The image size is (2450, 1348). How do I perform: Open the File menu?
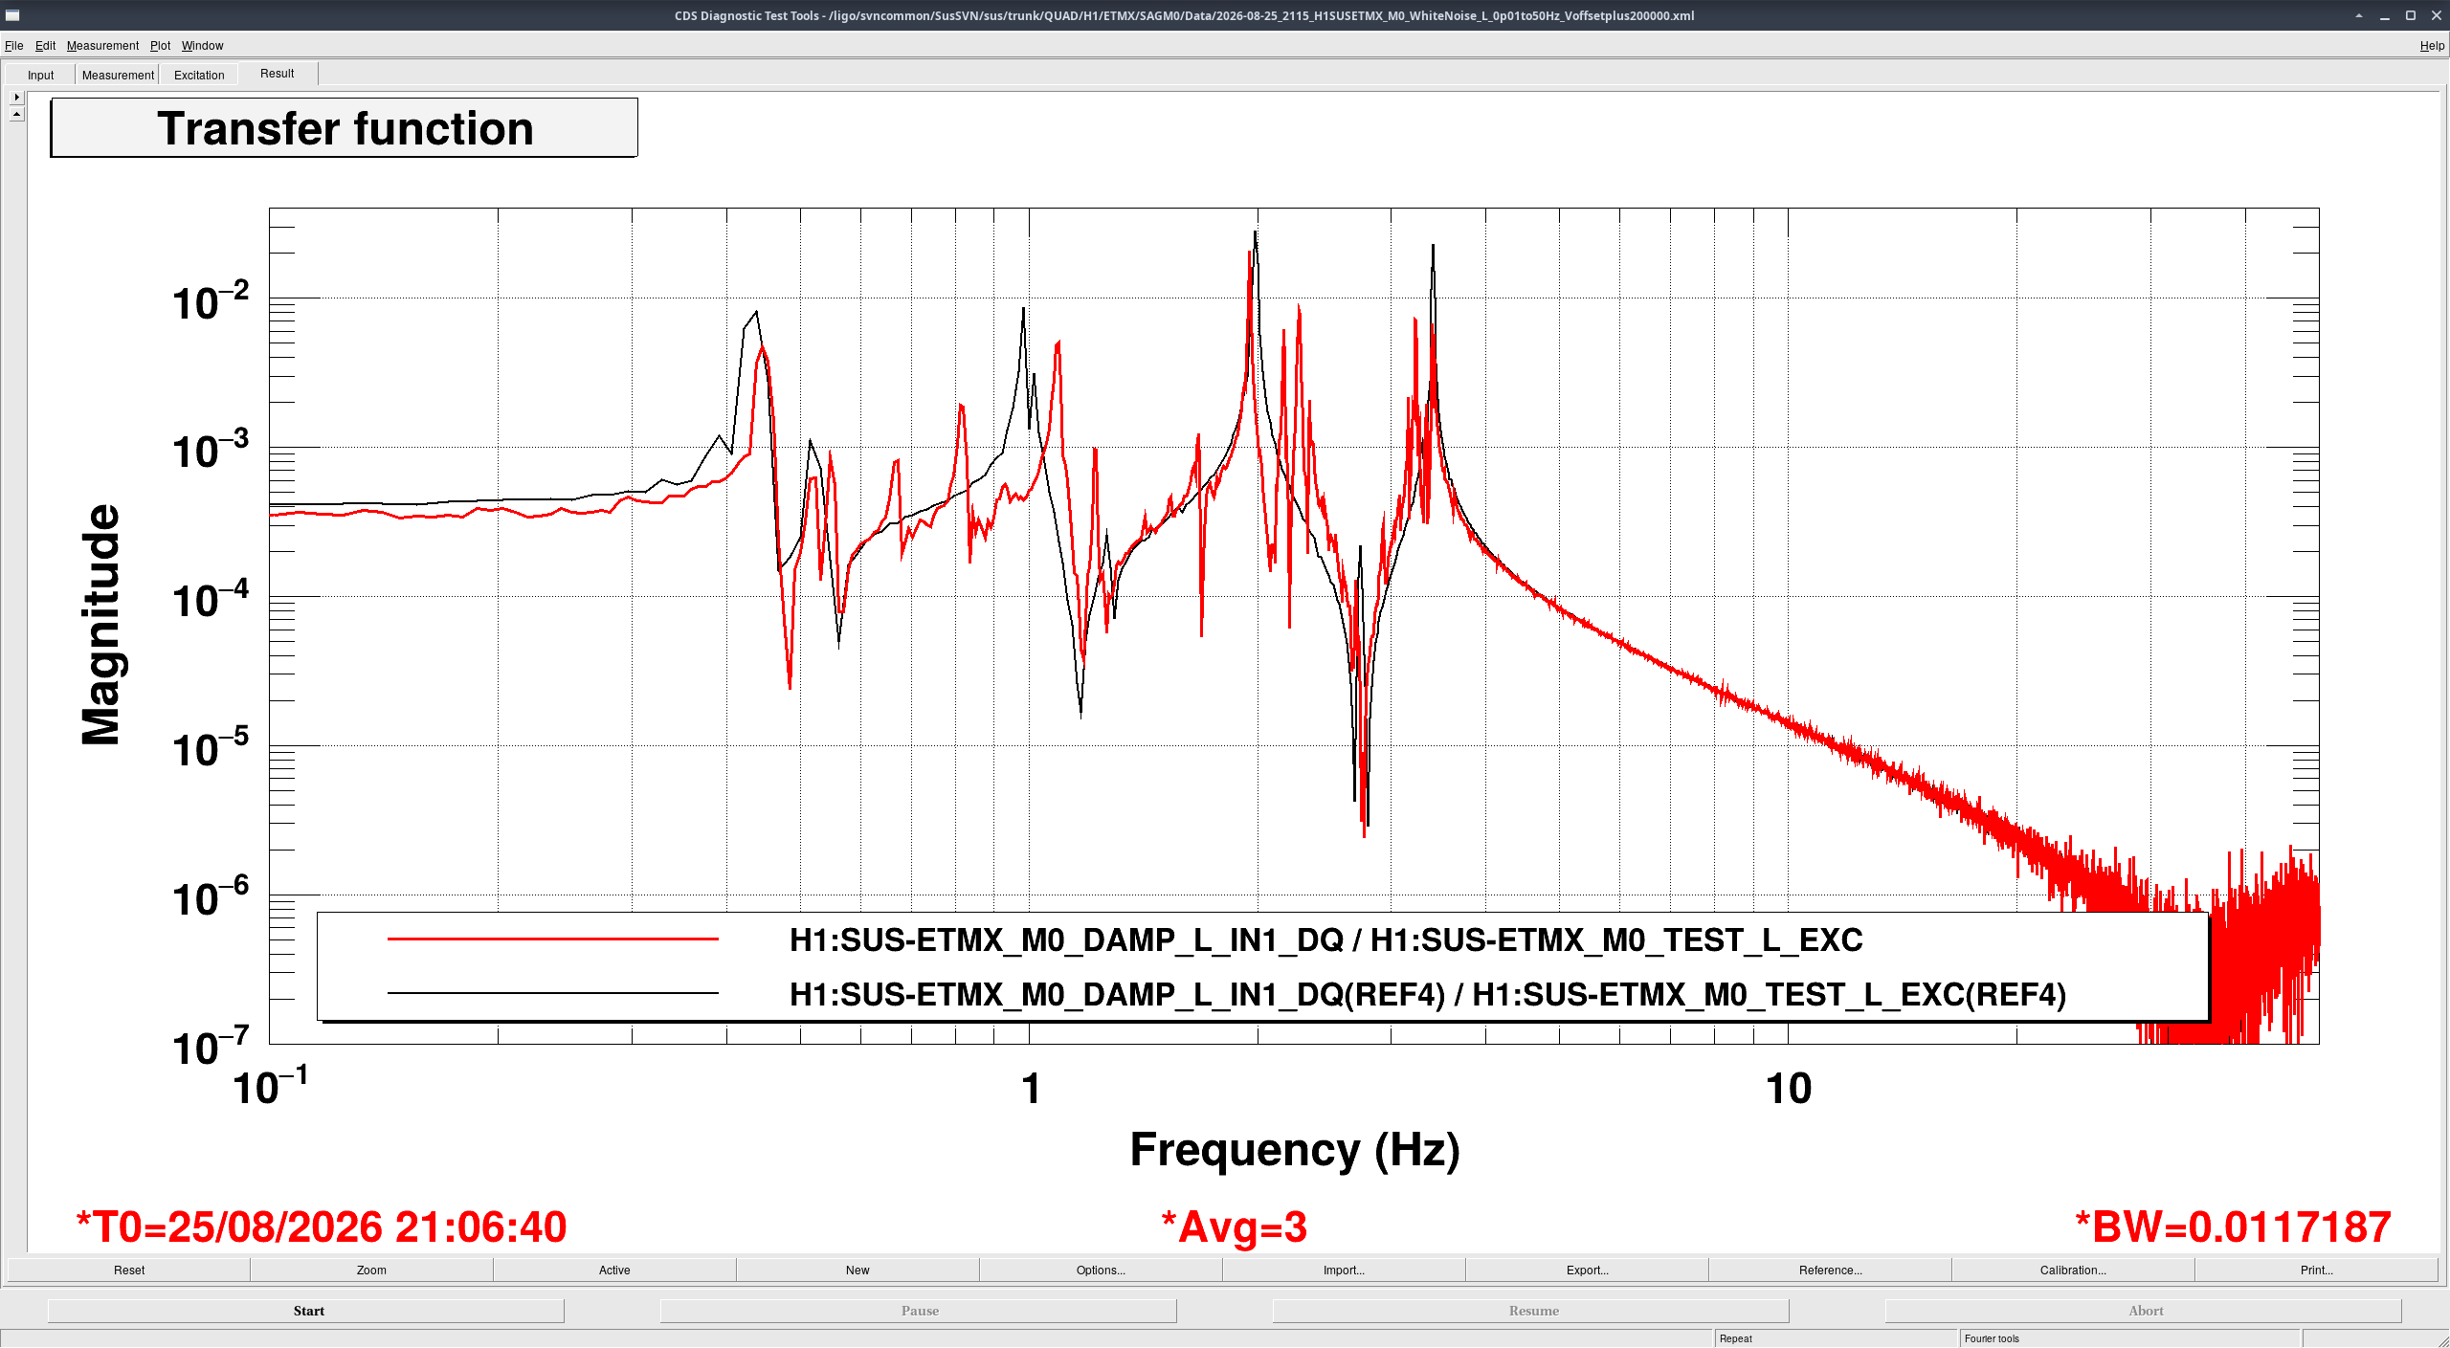click(13, 45)
